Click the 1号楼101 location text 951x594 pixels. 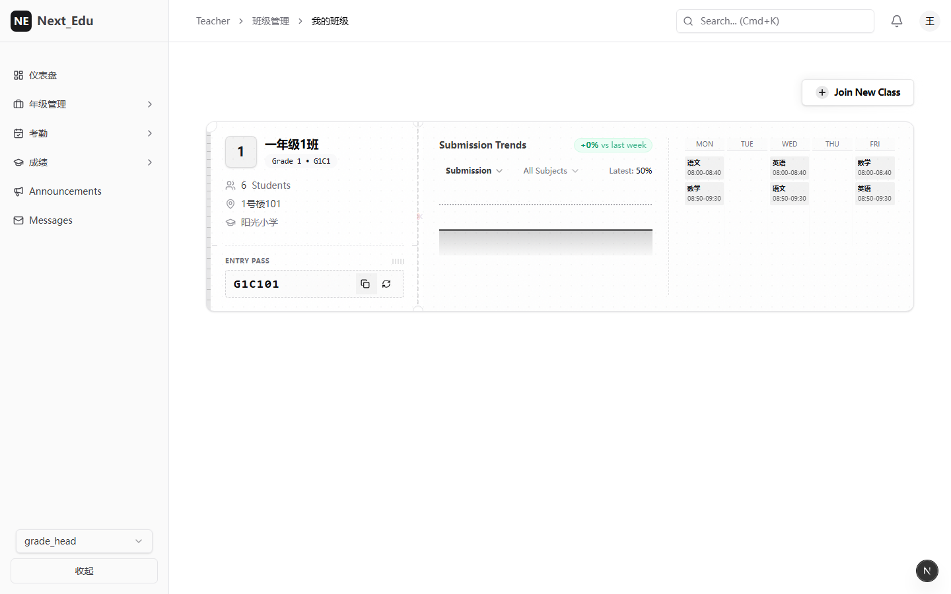point(261,204)
